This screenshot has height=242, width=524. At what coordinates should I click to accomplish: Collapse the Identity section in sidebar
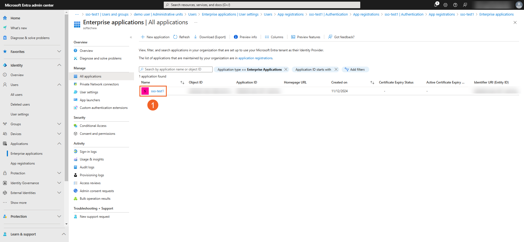[x=59, y=65]
